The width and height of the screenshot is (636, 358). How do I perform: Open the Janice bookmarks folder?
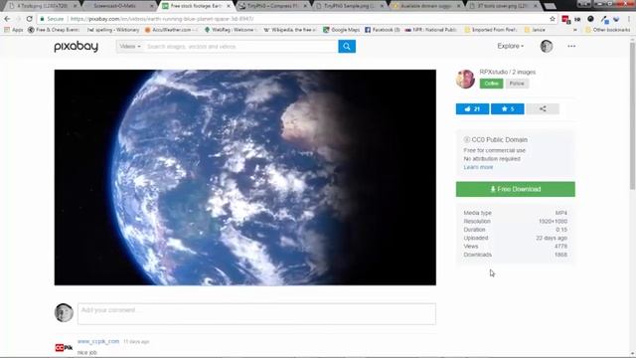coord(535,30)
